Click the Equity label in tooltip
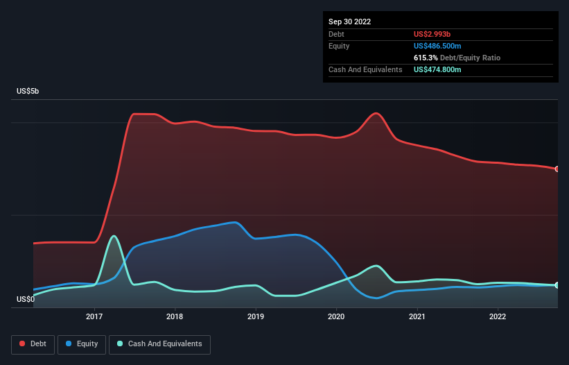The image size is (569, 365). [x=339, y=46]
